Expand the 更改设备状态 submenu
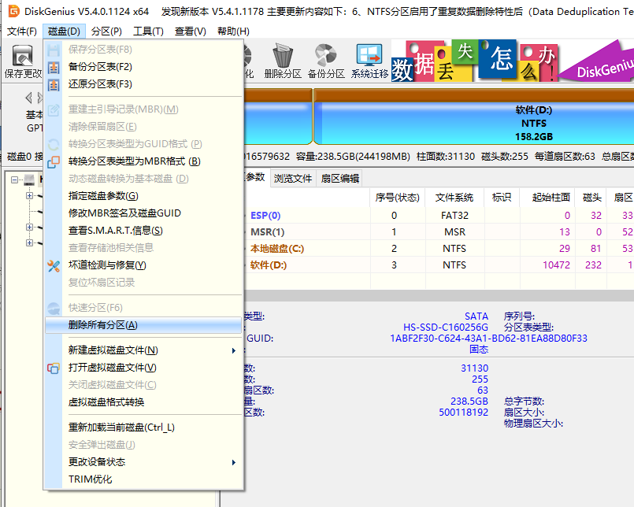 233,464
